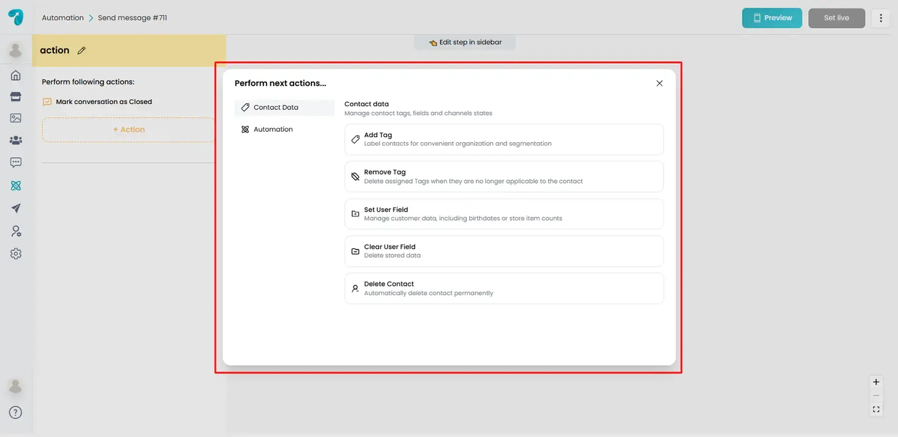Pick the Delete Contact action
Viewport: 898px width, 437px height.
coord(503,288)
